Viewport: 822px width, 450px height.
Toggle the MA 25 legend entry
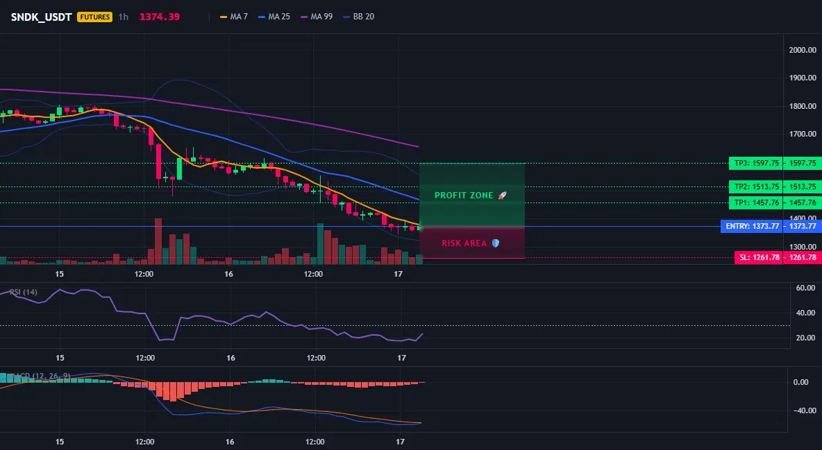(x=274, y=17)
